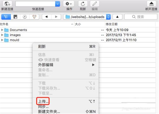Expand the Documents folder
This screenshot has width=159, height=114.
point(2,30)
